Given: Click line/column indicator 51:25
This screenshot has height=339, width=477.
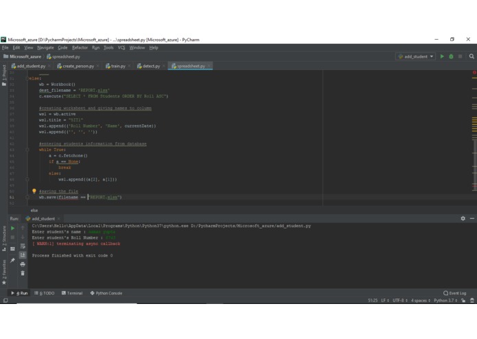Looking at the screenshot, I should point(373,301).
